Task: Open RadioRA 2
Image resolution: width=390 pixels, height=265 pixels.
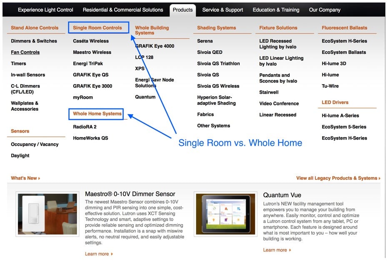Action: pyautogui.click(x=85, y=127)
